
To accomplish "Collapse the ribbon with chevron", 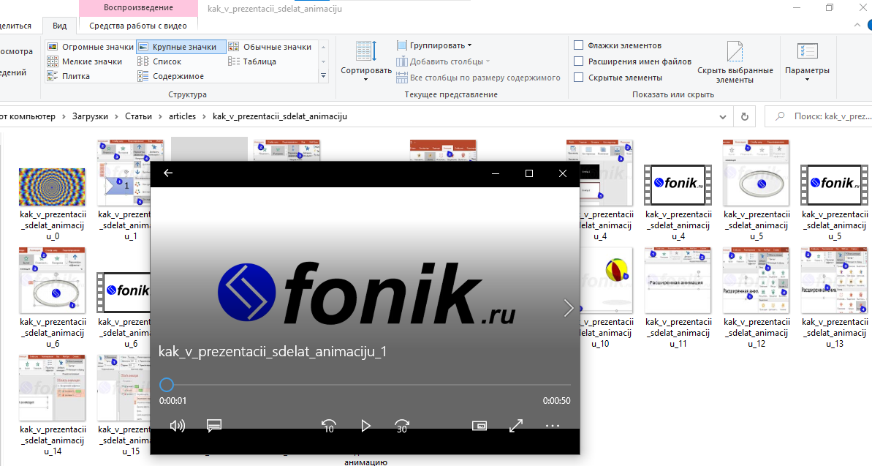I will click(857, 25).
